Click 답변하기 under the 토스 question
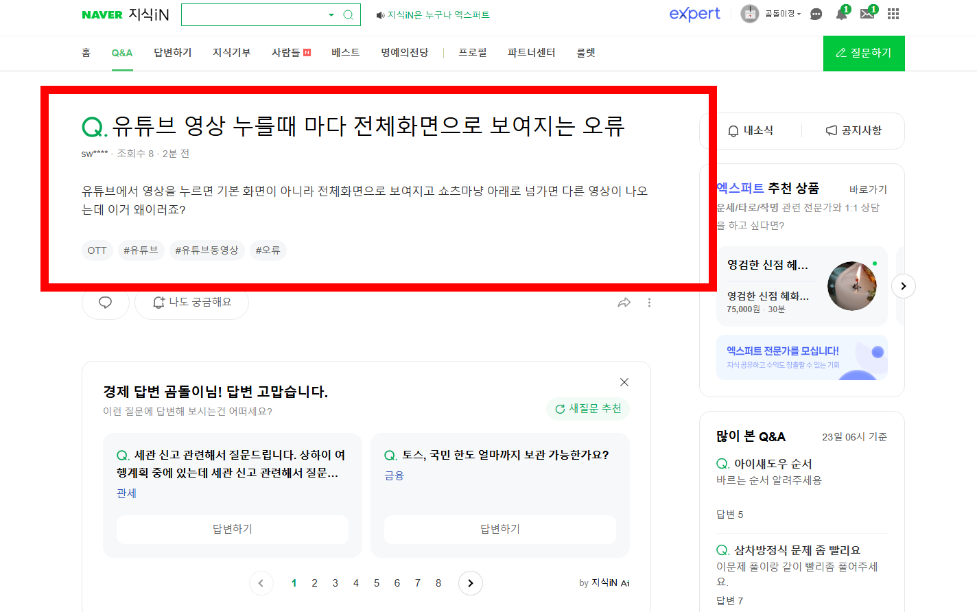 click(x=500, y=529)
